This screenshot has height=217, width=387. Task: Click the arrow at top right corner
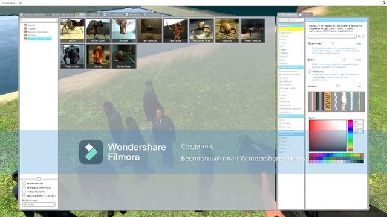tap(385, 2)
